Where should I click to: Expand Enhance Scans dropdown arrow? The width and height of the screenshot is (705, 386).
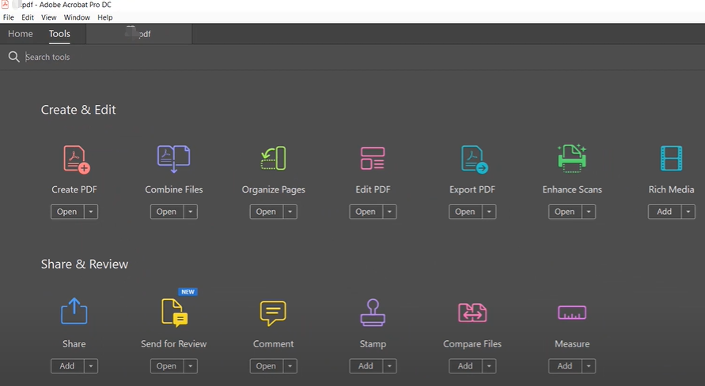coord(589,212)
